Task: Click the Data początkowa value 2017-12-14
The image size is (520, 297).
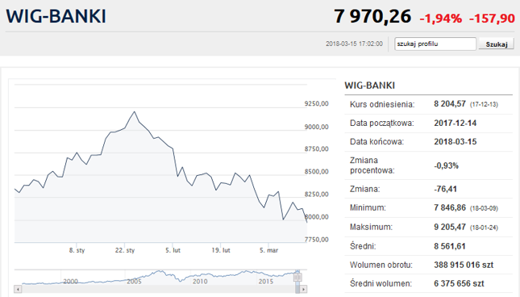Action: (x=456, y=123)
